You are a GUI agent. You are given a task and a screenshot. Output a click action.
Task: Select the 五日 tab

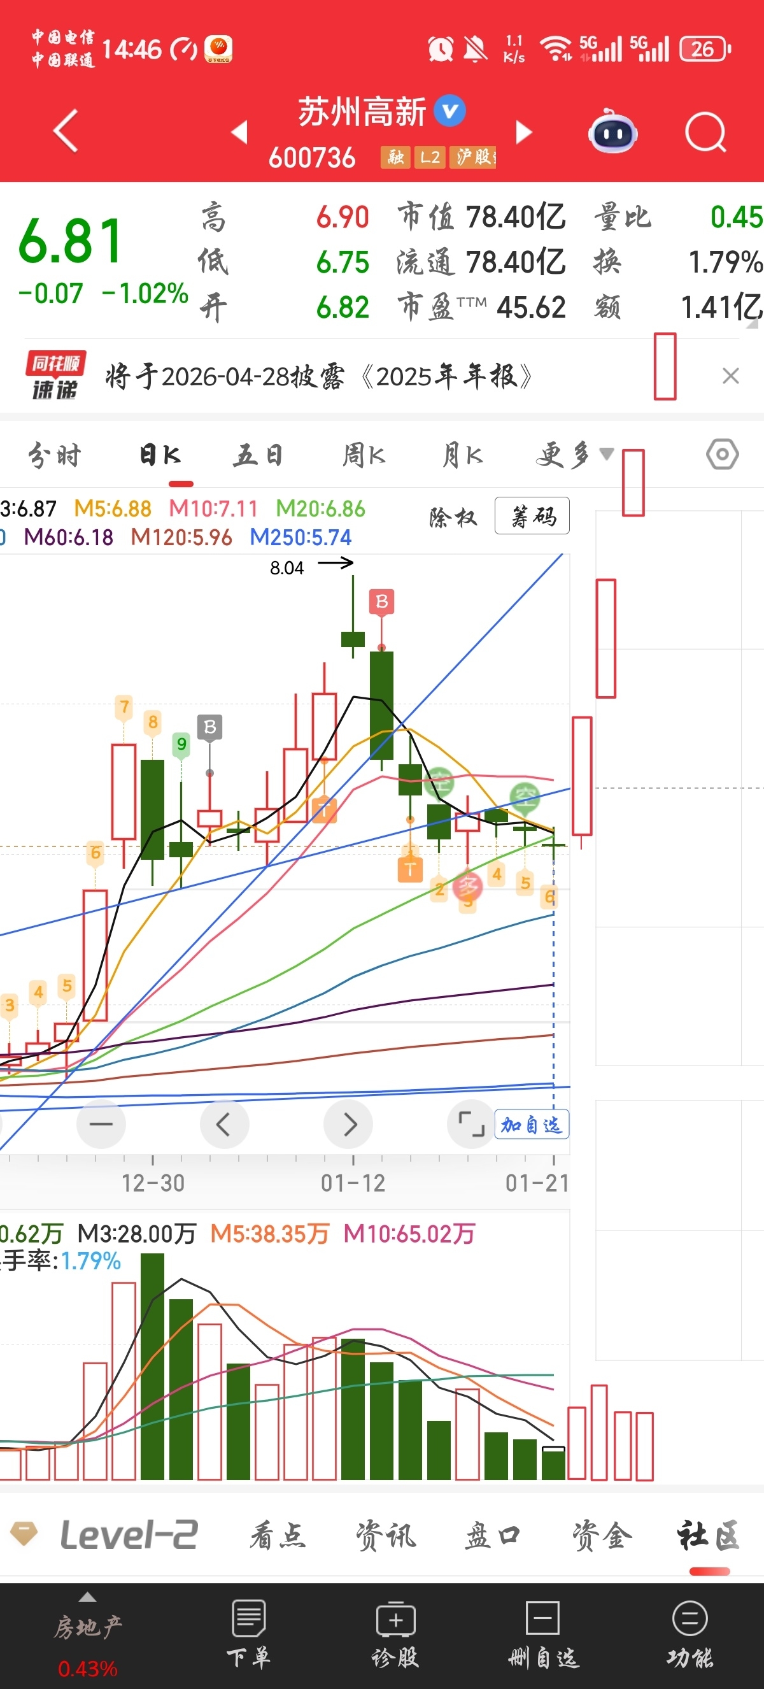pos(258,455)
